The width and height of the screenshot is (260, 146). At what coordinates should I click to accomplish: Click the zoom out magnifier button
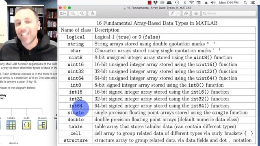(x=73, y=13)
